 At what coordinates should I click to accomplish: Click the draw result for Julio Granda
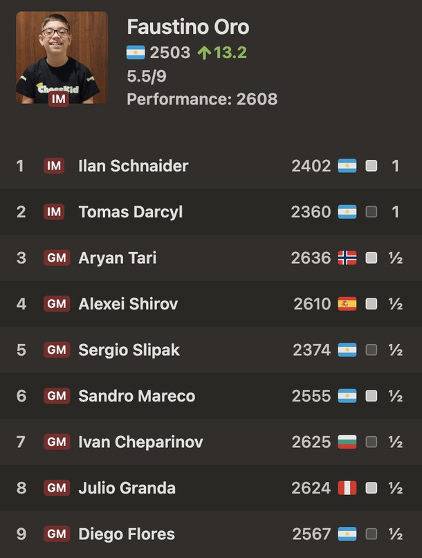tap(396, 488)
